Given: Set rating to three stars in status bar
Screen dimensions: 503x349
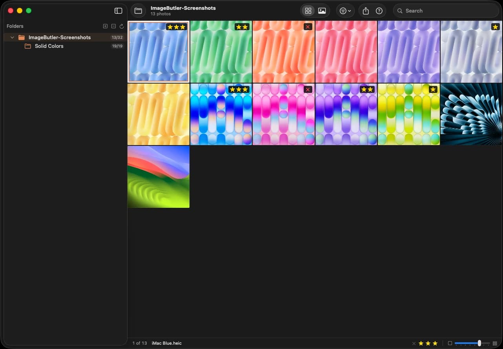Looking at the screenshot, I should point(435,344).
